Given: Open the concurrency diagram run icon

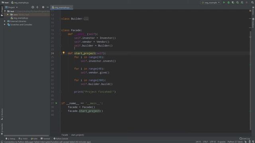Looking at the screenshot, I should (x=242, y=2).
